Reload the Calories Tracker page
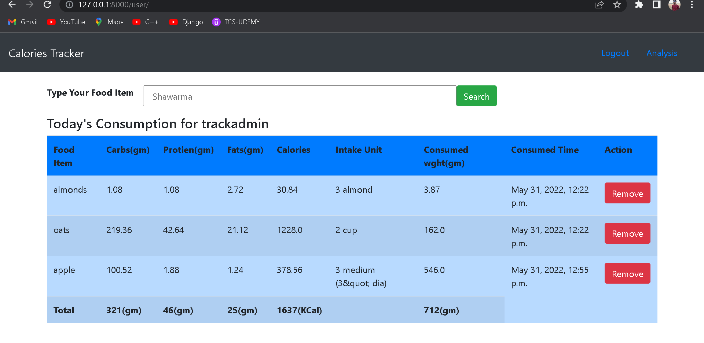The height and width of the screenshot is (343, 704). pos(47,5)
